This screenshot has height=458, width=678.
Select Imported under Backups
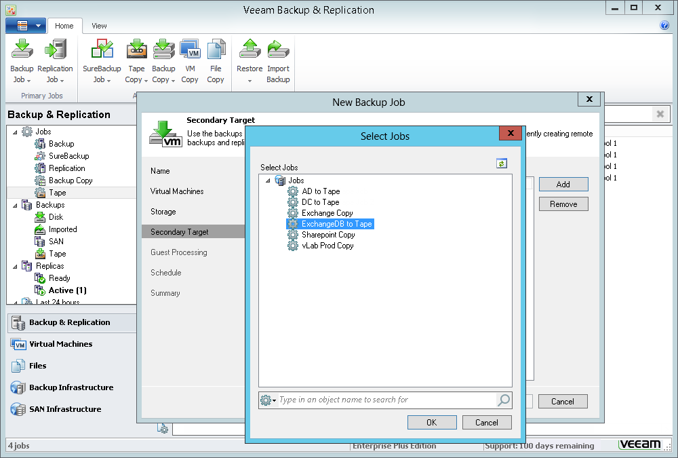56,229
